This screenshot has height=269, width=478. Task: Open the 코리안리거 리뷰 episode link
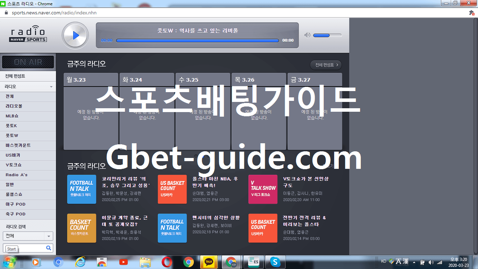[x=126, y=182]
